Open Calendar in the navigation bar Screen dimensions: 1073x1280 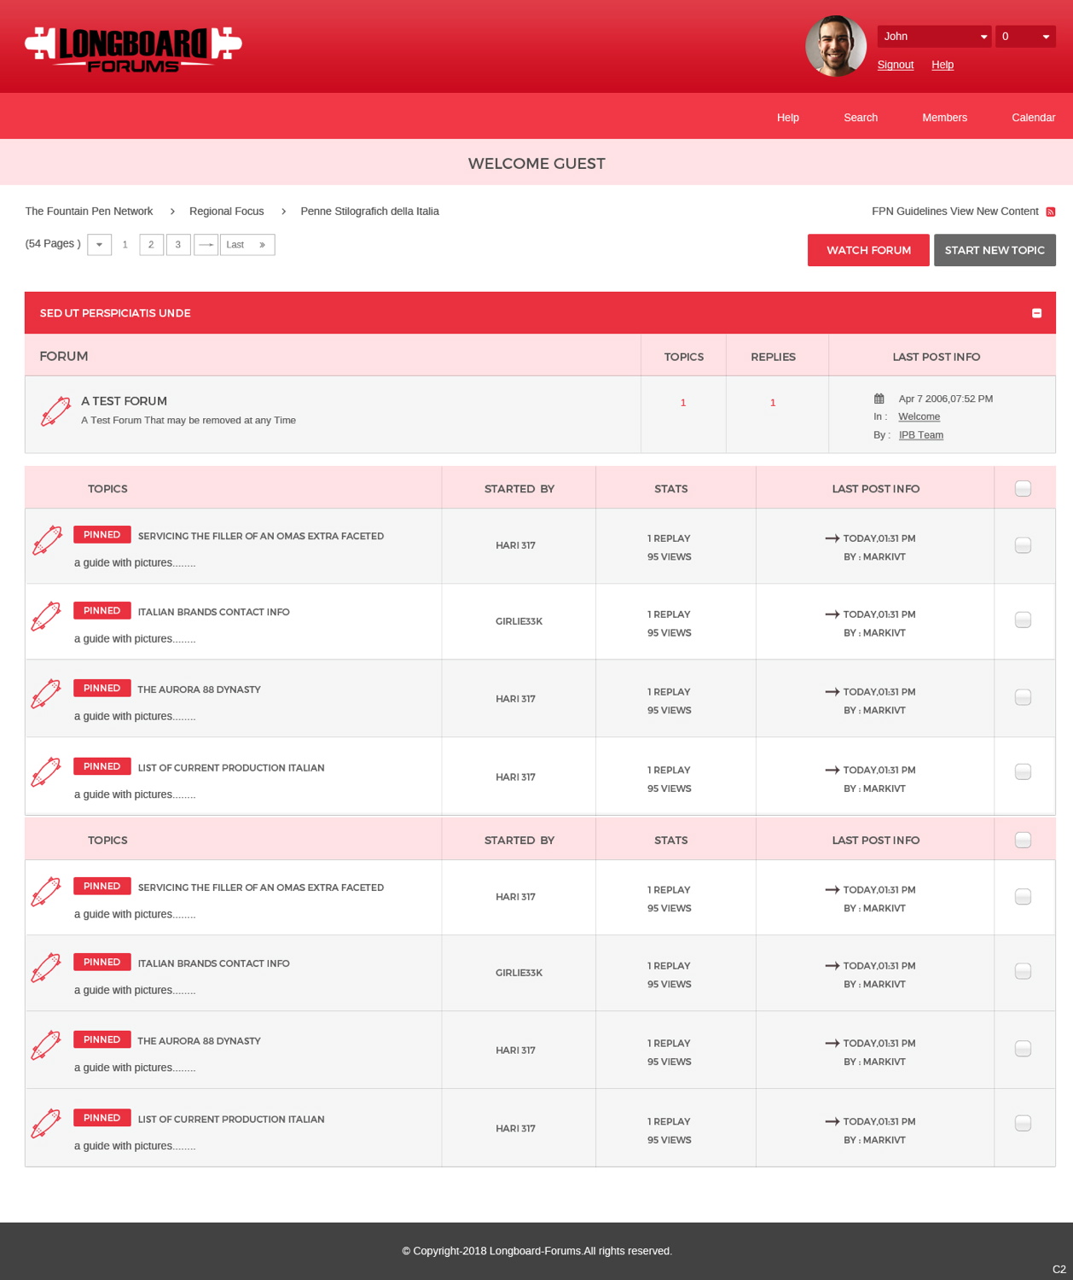click(x=1033, y=118)
